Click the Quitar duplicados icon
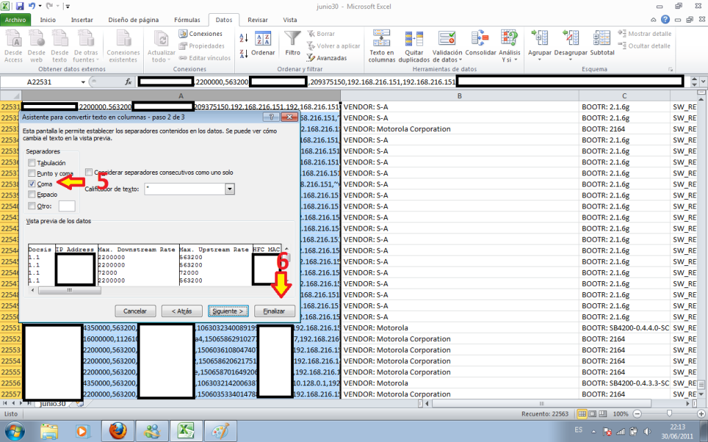Image resolution: width=708 pixels, height=442 pixels. click(x=414, y=39)
